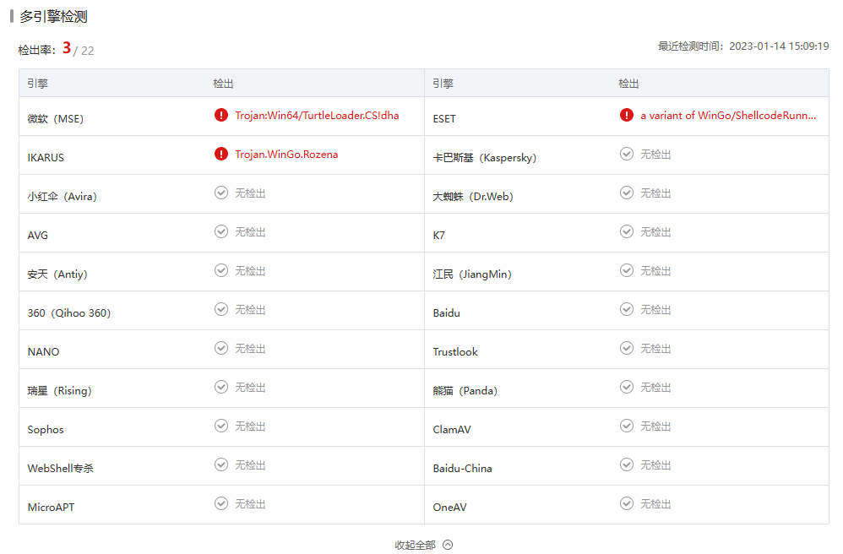Click 无检出 result in the Kaspersky row
The width and height of the screenshot is (843, 554).
pyautogui.click(x=655, y=155)
